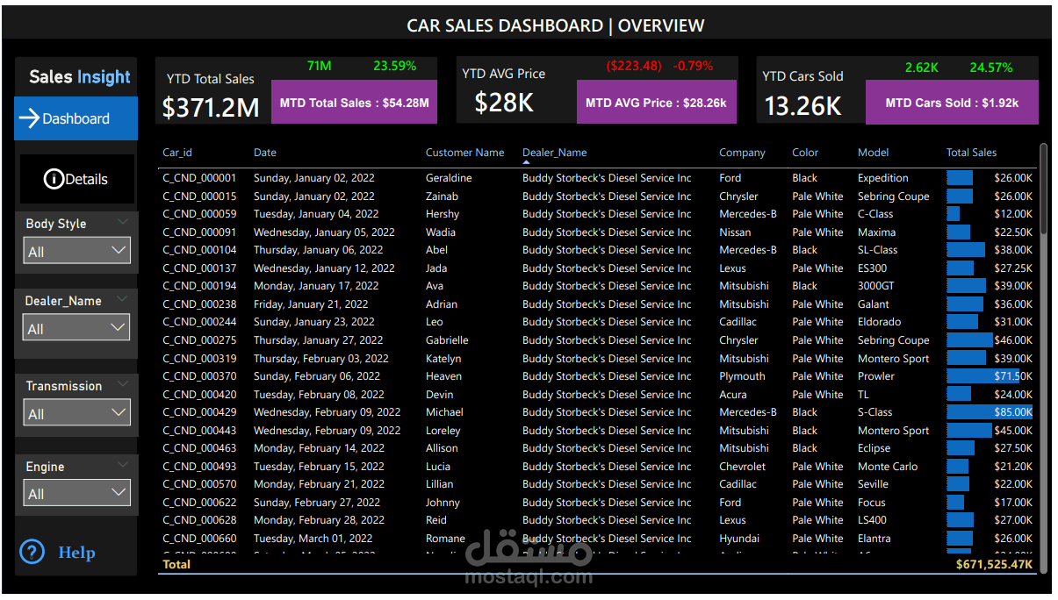Click the Help question mark icon
The width and height of the screenshot is (1058, 600).
32,552
